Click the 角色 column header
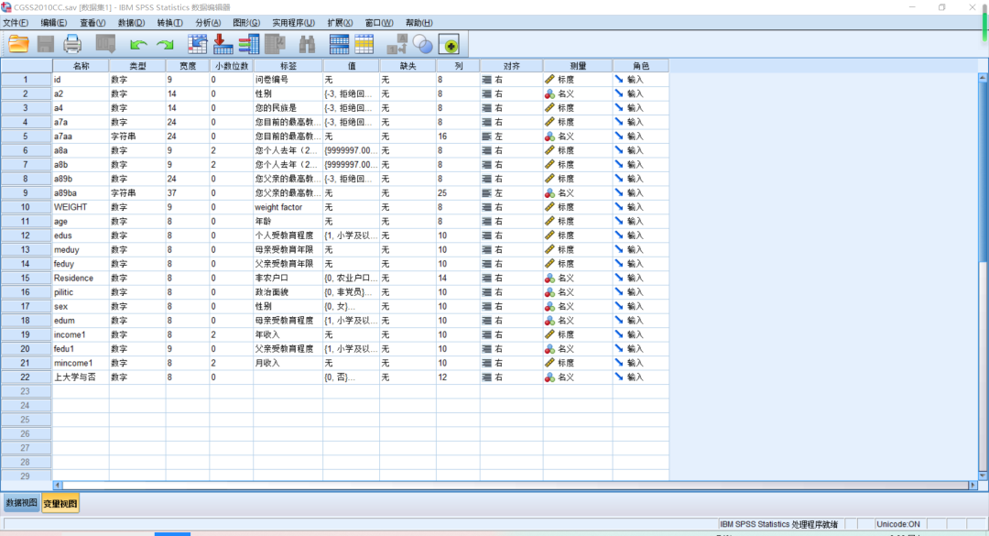989x536 pixels. (641, 66)
